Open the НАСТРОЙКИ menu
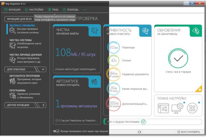 click(x=34, y=10)
